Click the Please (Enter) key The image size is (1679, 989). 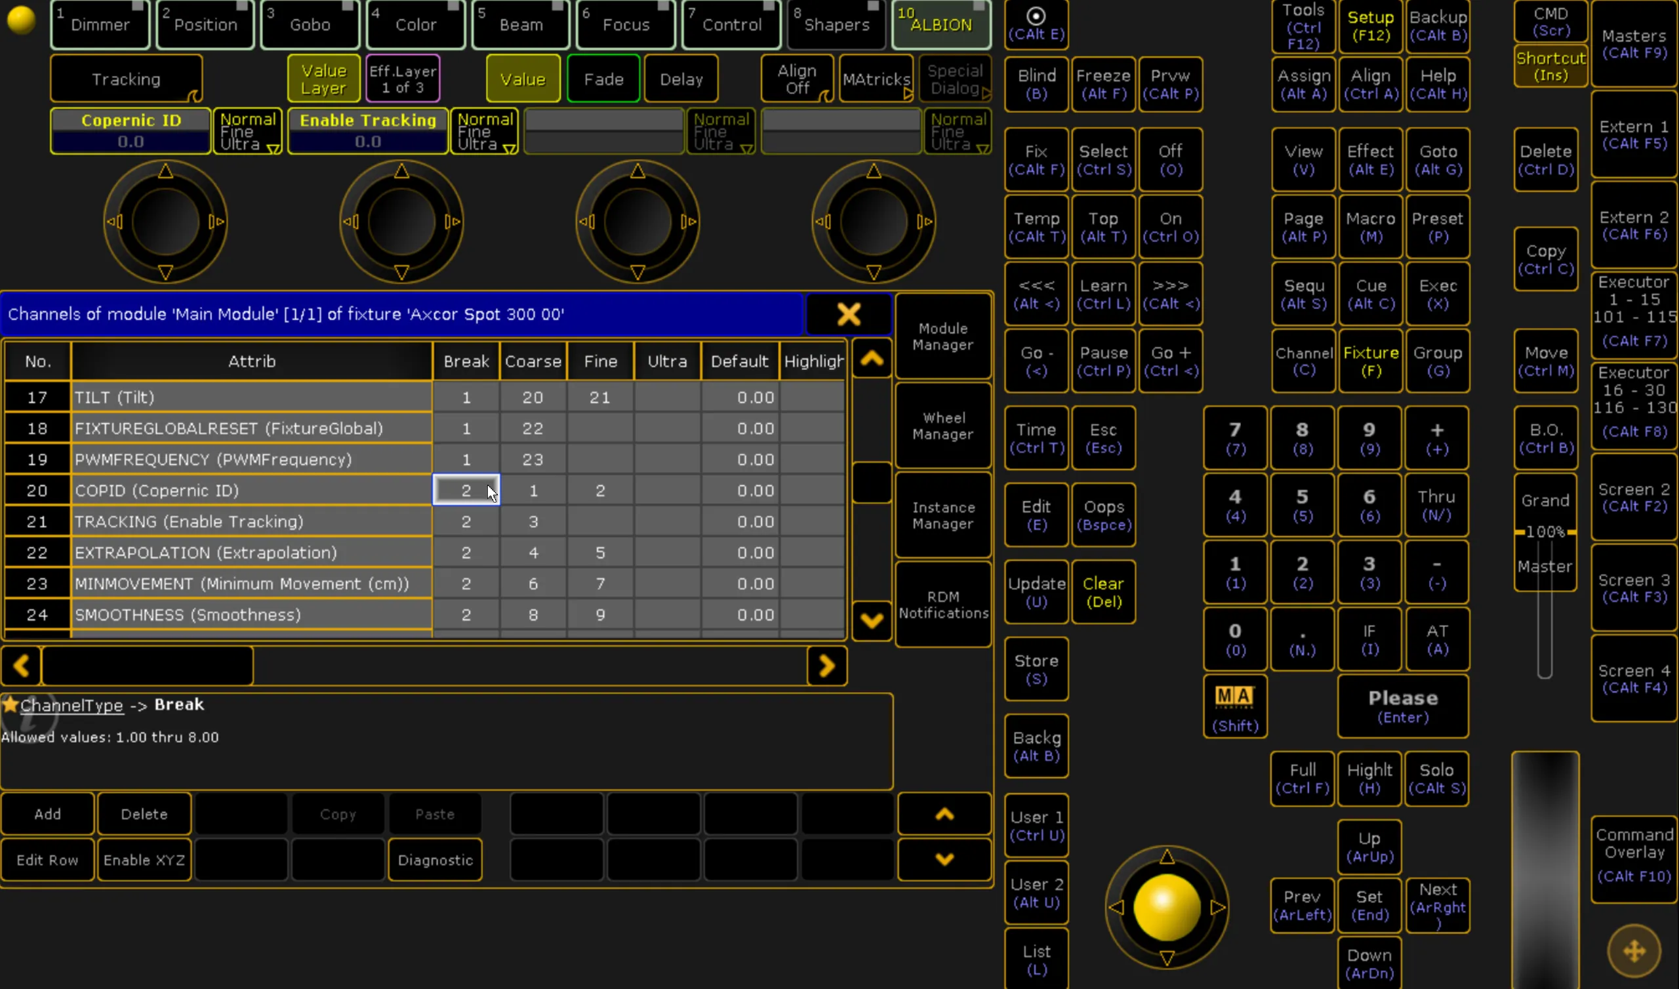1402,706
